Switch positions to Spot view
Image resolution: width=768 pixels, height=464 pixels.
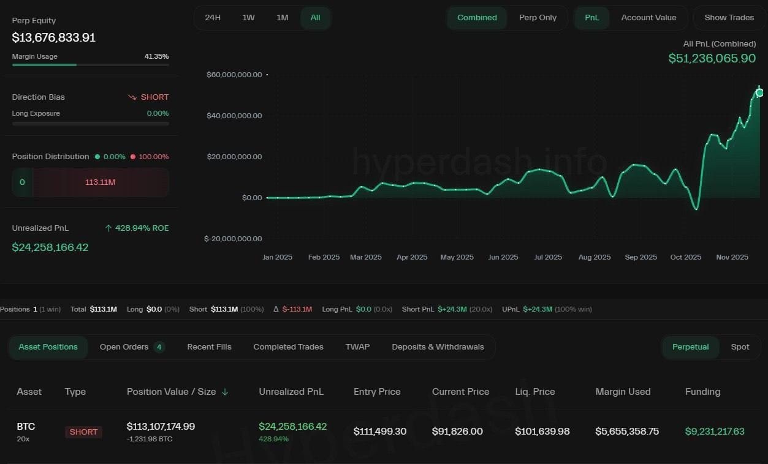pos(740,347)
